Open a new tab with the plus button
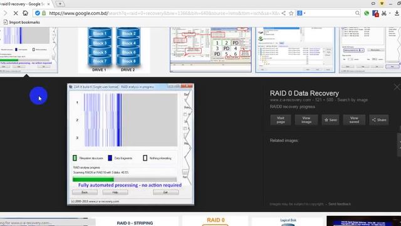Viewport: 401px width, 226px height. (60, 4)
